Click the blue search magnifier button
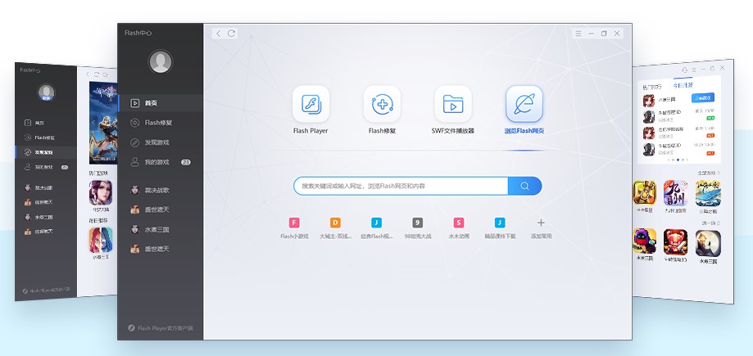753x356 pixels. click(x=524, y=186)
